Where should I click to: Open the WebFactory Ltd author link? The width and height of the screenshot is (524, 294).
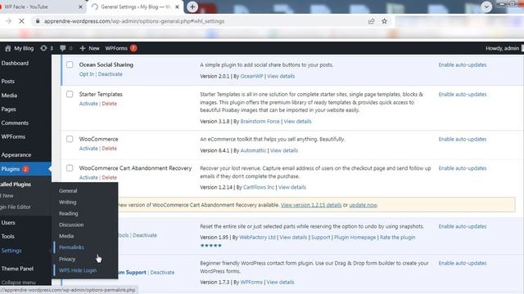click(x=257, y=238)
